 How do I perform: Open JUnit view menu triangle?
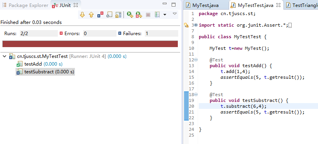click(x=175, y=14)
